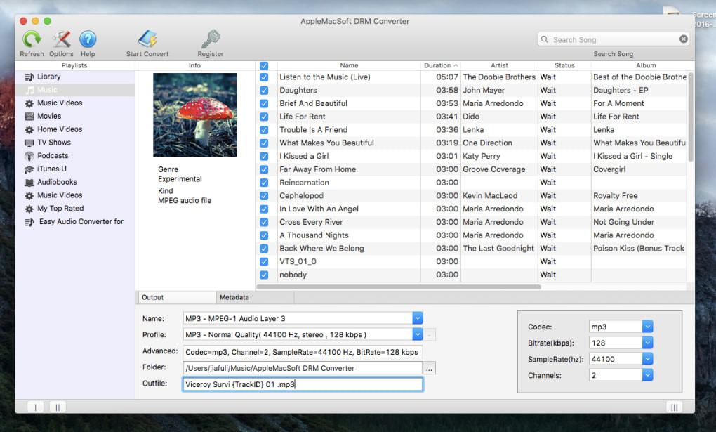Viewport: 716px width, 432px height.
Task: Click inside the Search Song field
Action: pyautogui.click(x=614, y=39)
